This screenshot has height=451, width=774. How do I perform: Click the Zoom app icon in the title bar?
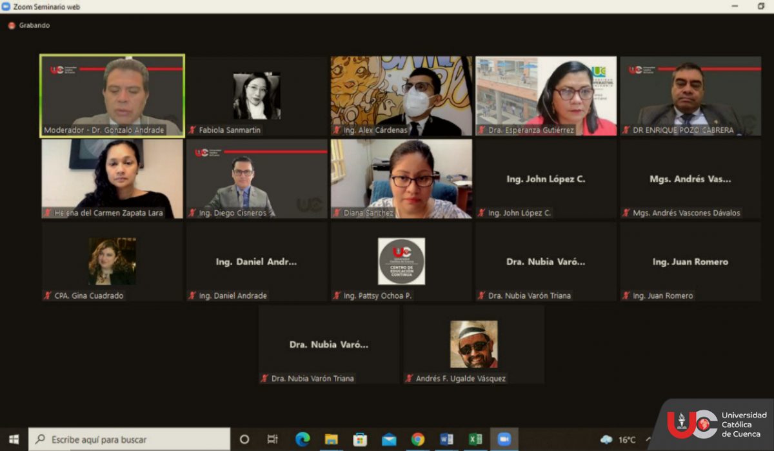tap(6, 6)
